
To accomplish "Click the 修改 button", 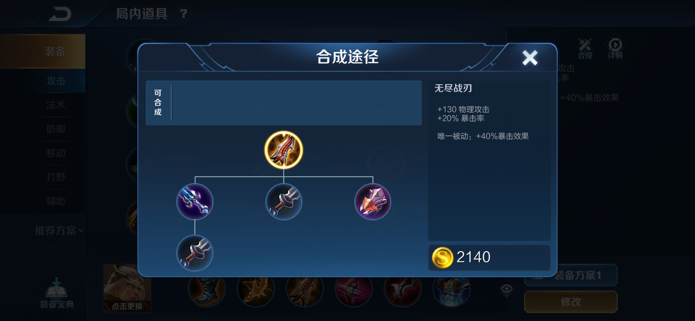I will tap(571, 302).
